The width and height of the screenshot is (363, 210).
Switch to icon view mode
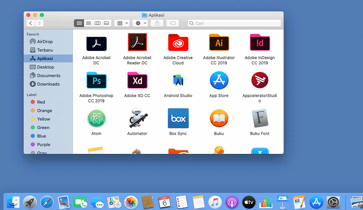click(x=79, y=23)
